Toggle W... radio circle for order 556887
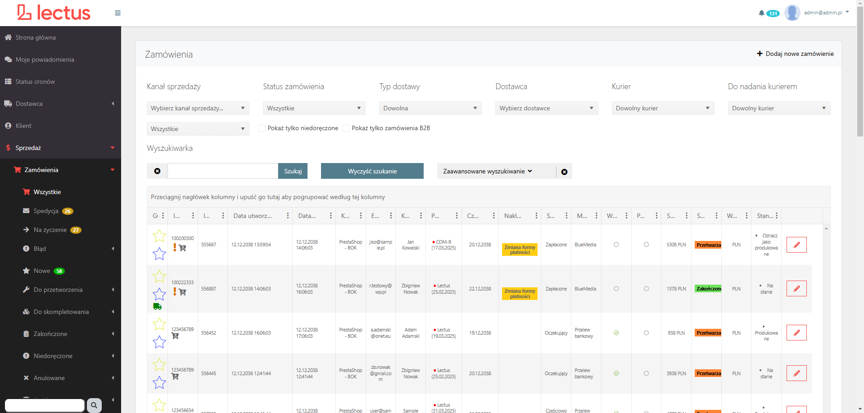864x413 pixels. [x=616, y=289]
